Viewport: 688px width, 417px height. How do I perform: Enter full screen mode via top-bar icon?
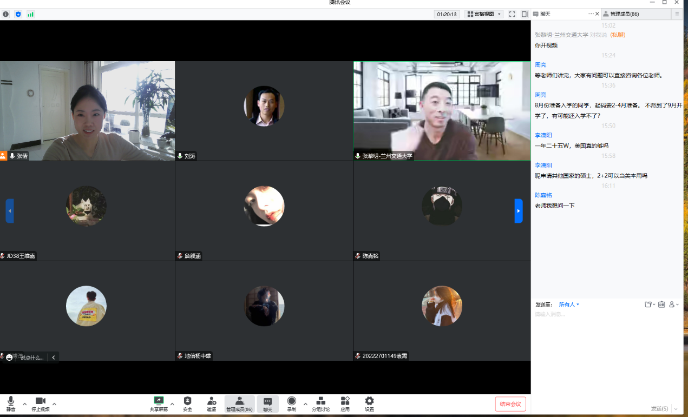click(x=512, y=14)
